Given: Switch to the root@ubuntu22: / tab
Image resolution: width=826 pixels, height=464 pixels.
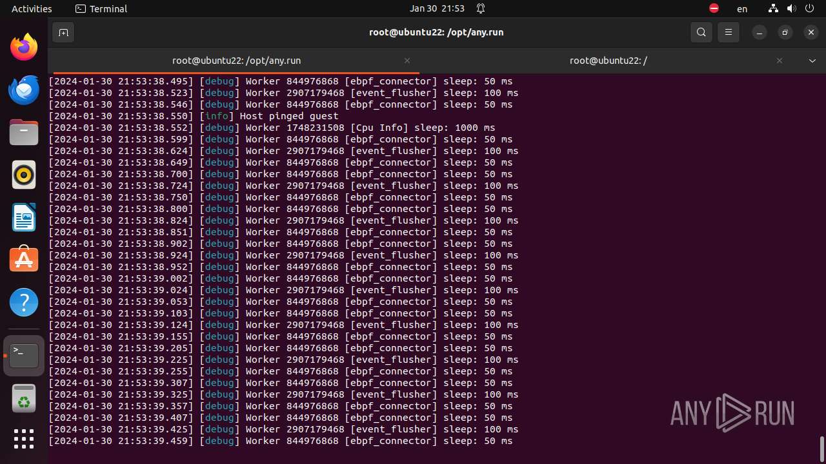Looking at the screenshot, I should pyautogui.click(x=609, y=61).
